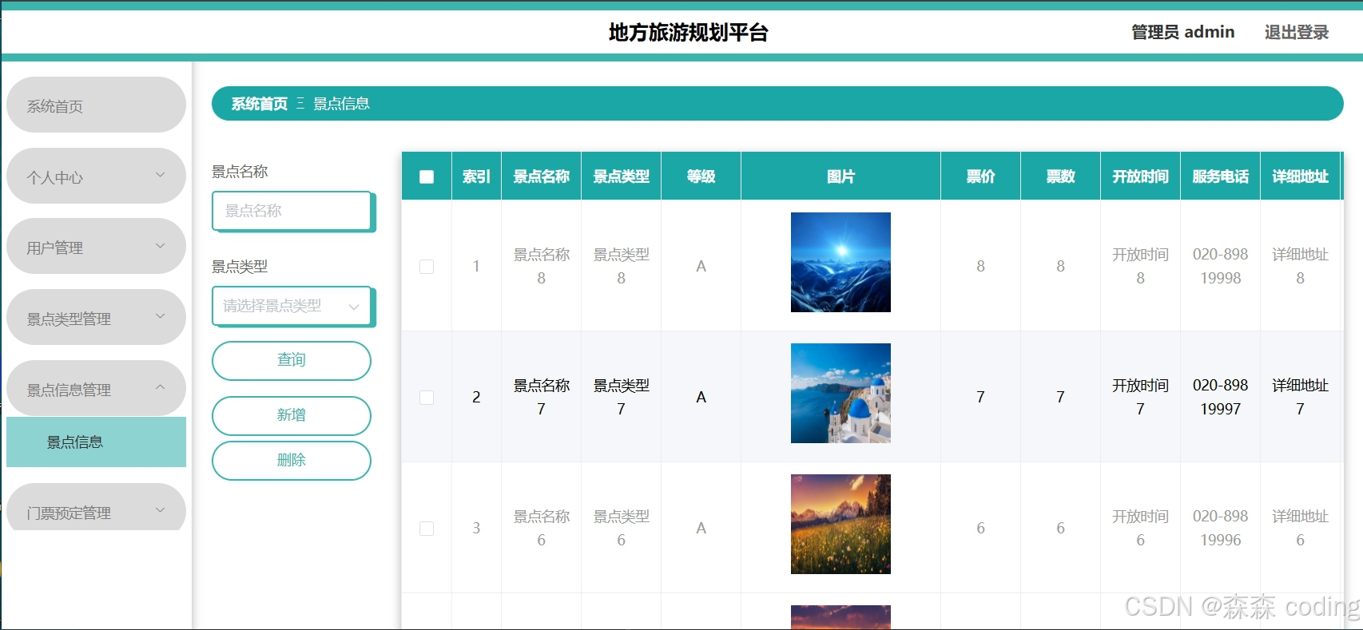Click the 开放时间 8 cell
1363x630 pixels.
pos(1140,266)
